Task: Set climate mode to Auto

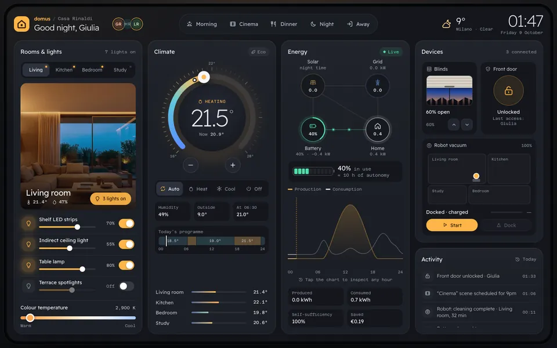Action: [x=170, y=189]
